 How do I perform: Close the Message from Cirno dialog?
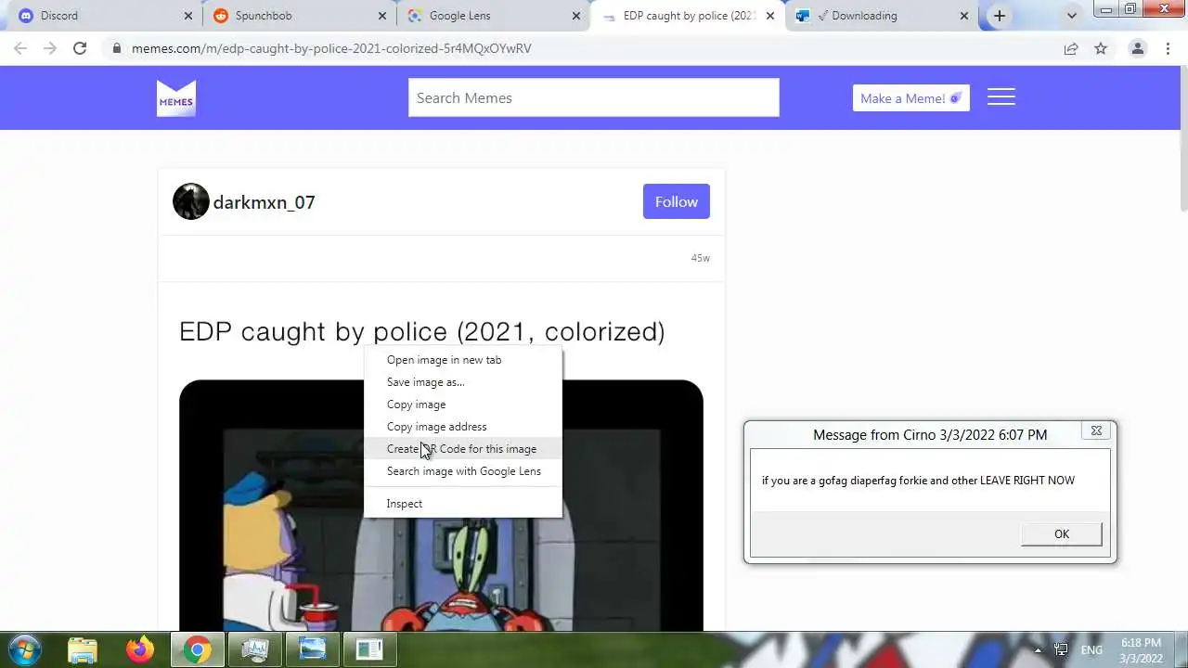pyautogui.click(x=1096, y=430)
